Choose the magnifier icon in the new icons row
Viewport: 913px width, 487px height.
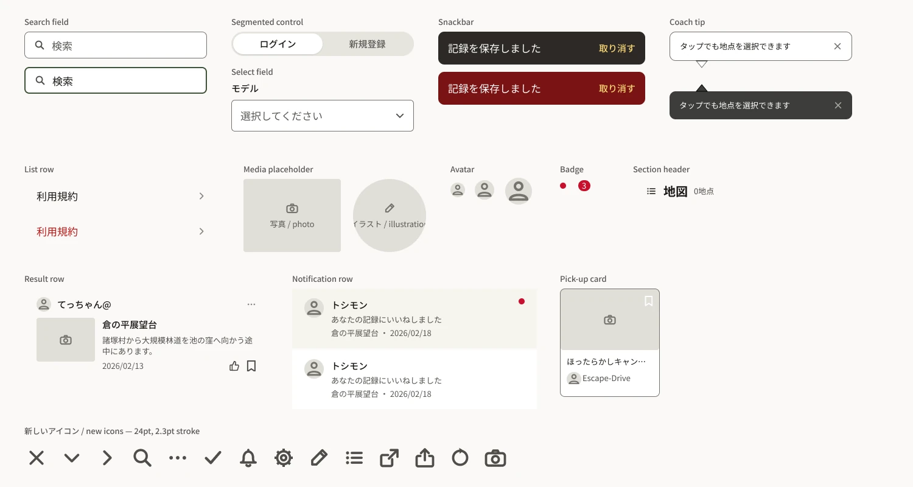coord(142,458)
